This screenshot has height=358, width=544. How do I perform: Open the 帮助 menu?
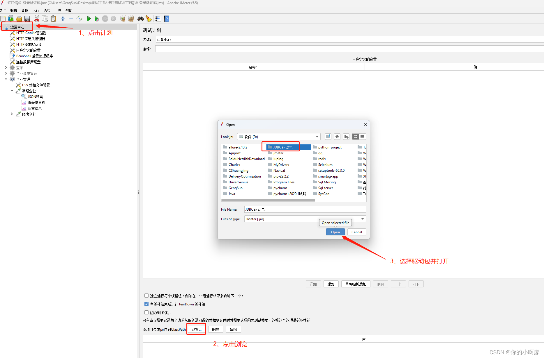[x=69, y=10]
